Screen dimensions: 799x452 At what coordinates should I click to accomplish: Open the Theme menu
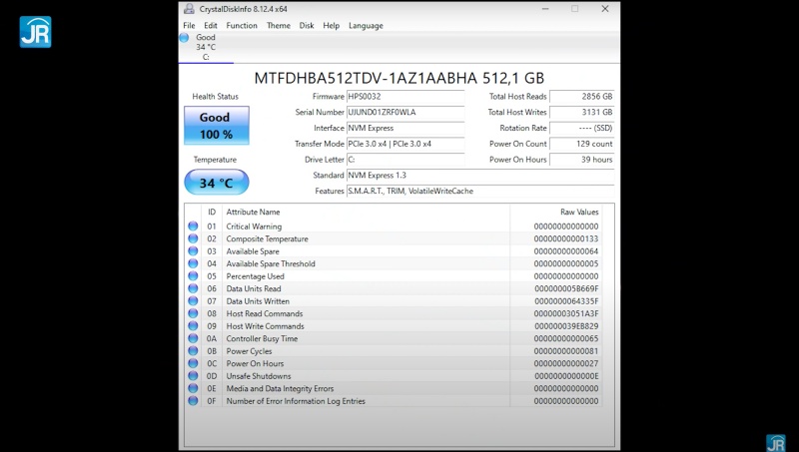279,25
